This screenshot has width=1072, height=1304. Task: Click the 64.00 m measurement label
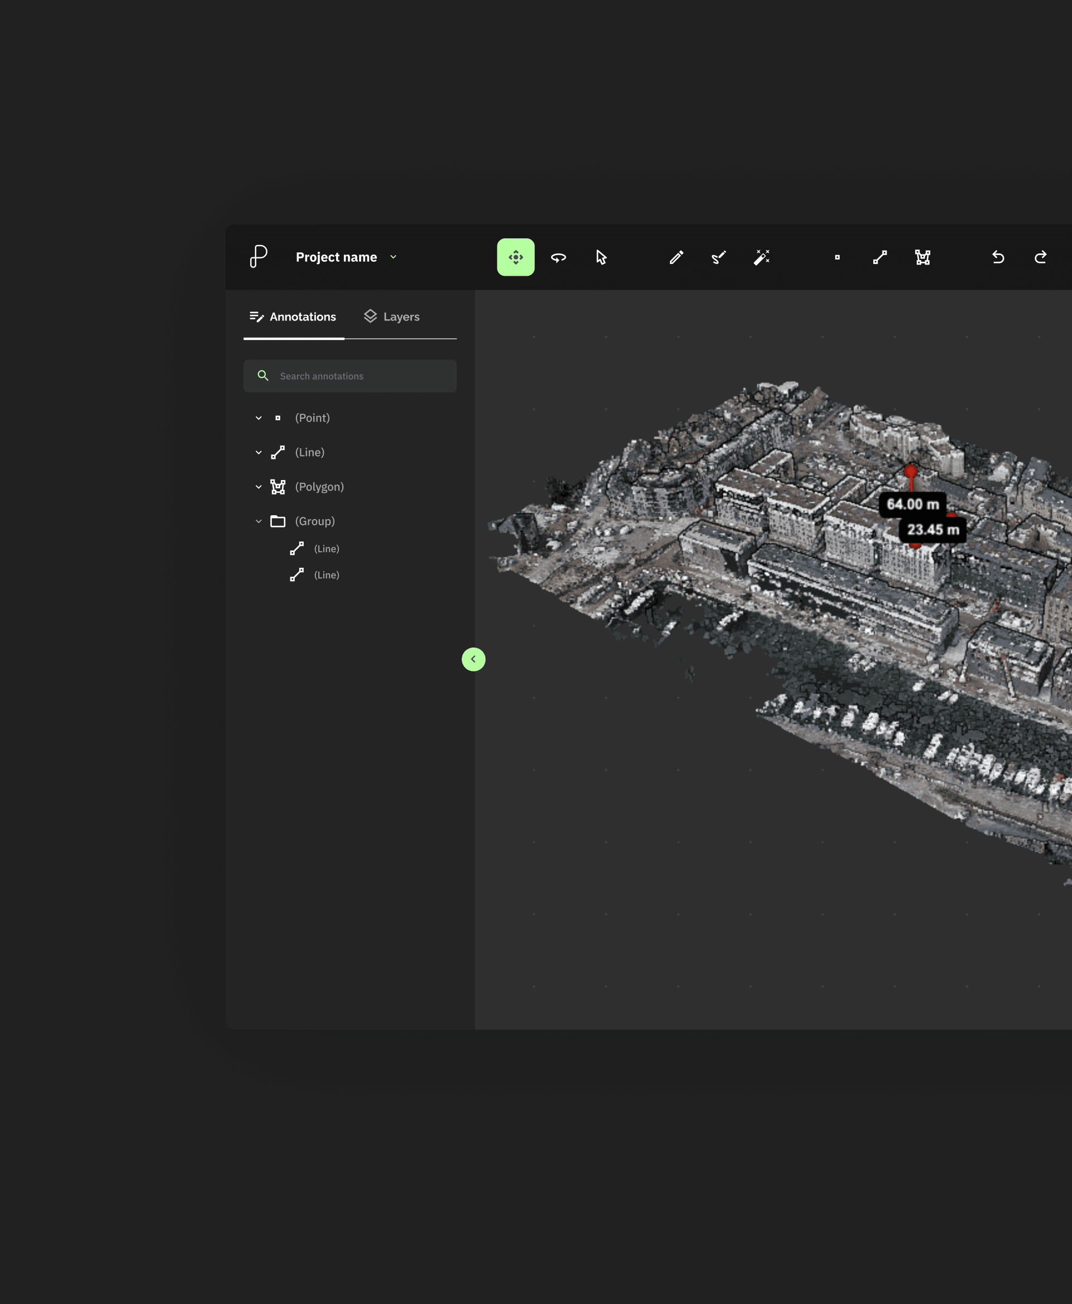pyautogui.click(x=912, y=504)
